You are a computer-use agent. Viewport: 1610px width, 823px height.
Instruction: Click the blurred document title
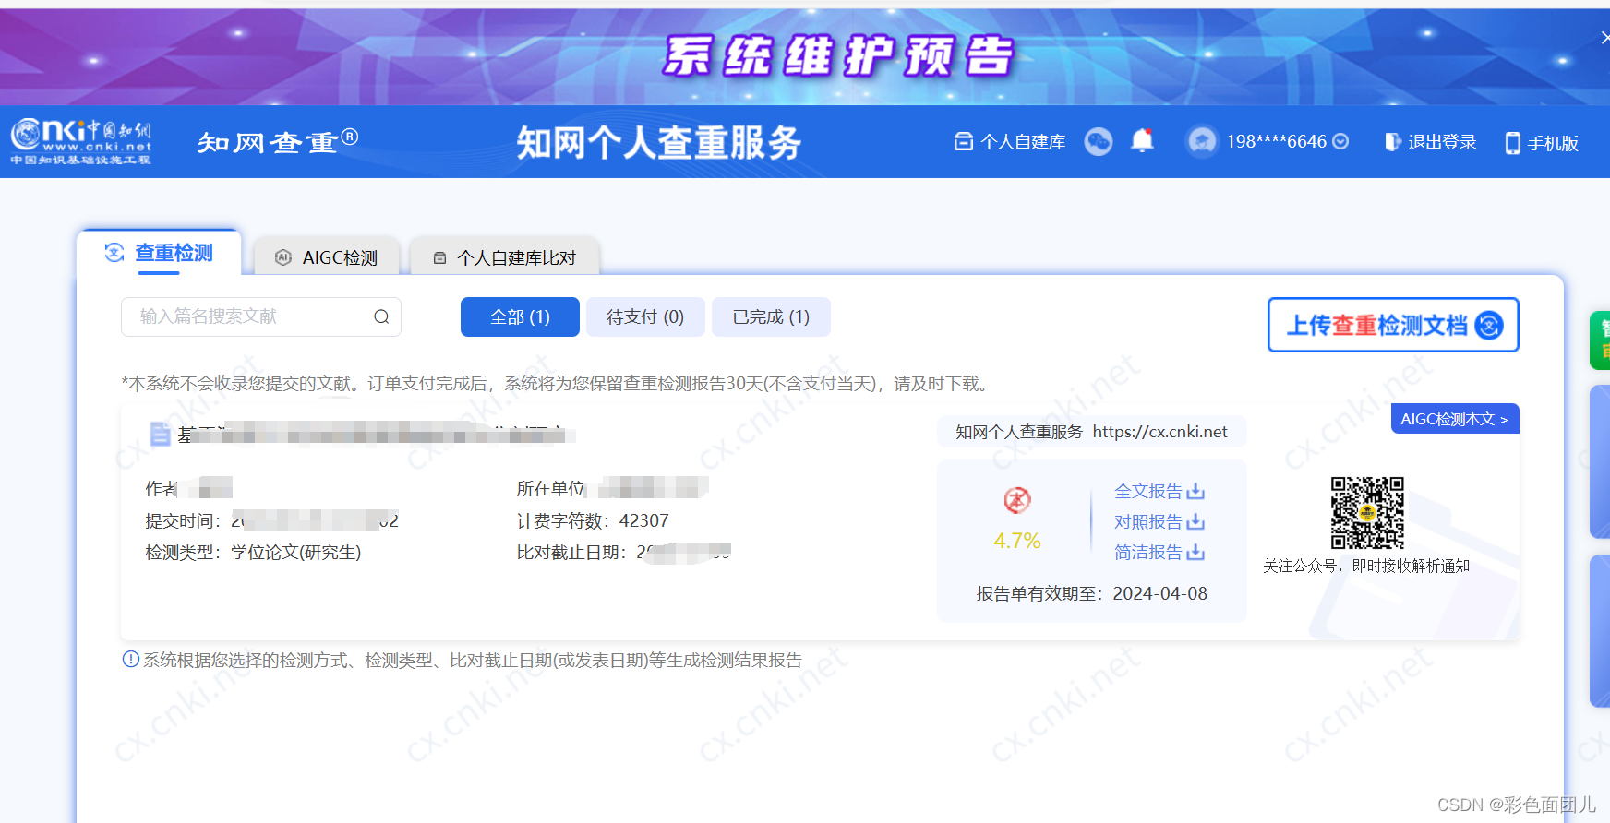pyautogui.click(x=377, y=434)
